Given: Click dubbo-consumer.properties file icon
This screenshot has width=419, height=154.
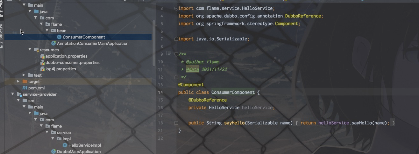Looking at the screenshot, I should tap(42, 62).
